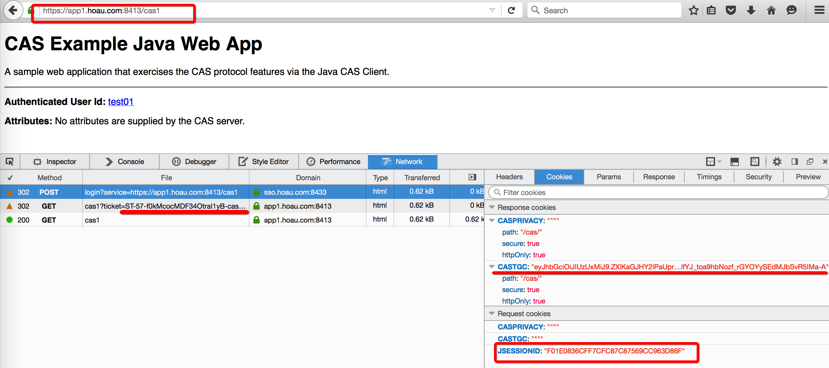
Task: Open Firefox hamburger menu
Action: point(819,11)
